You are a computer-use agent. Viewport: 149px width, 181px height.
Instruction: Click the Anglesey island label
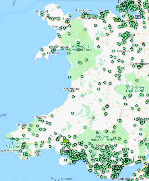(51, 18)
